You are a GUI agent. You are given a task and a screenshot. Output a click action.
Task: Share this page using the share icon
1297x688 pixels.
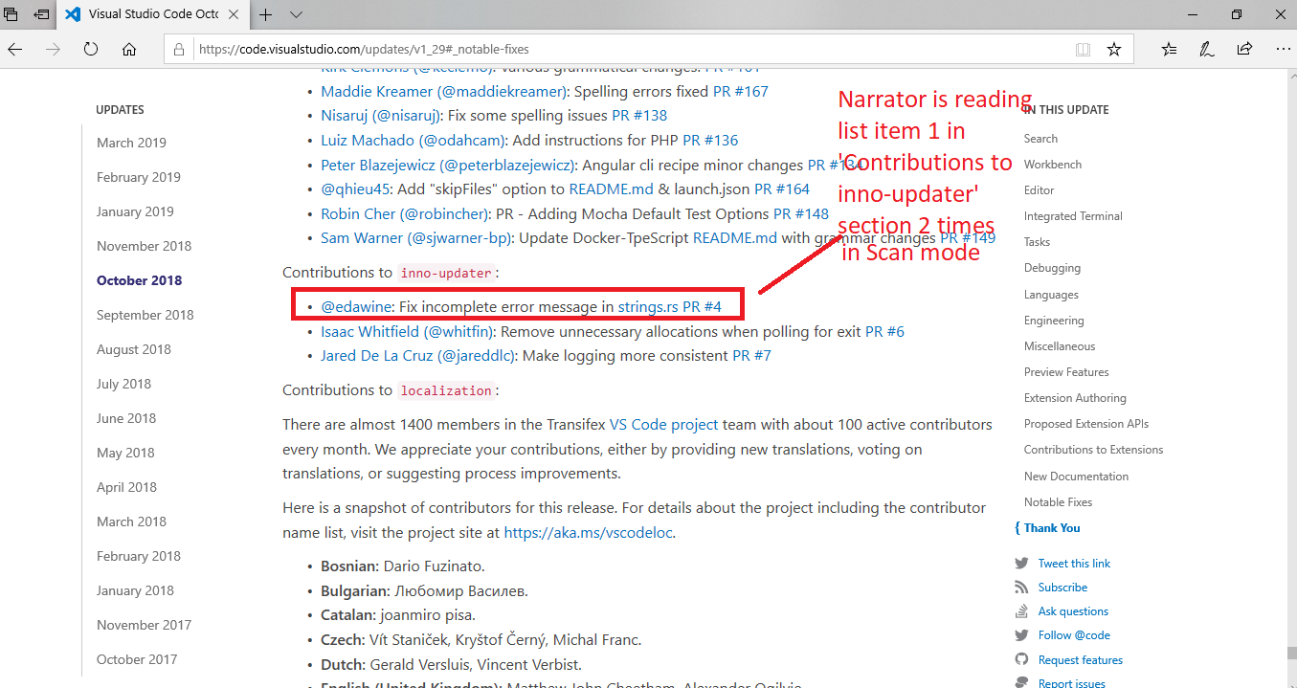1243,48
